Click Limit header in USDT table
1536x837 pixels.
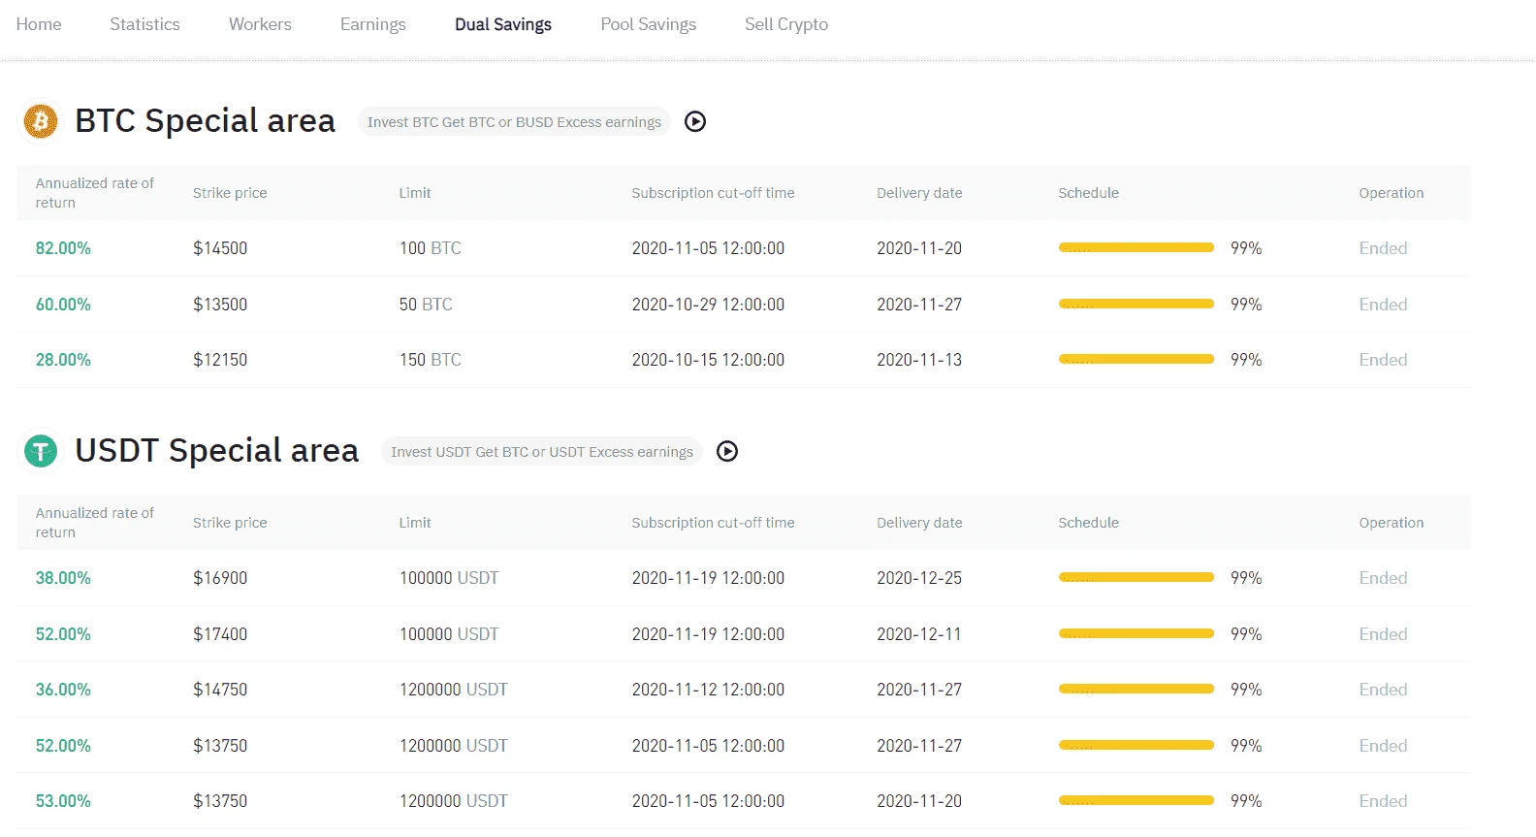point(415,523)
